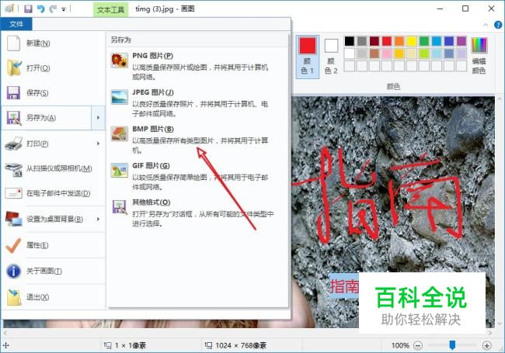
Task: Click the purple floppy disk save icon
Action: tap(13, 93)
